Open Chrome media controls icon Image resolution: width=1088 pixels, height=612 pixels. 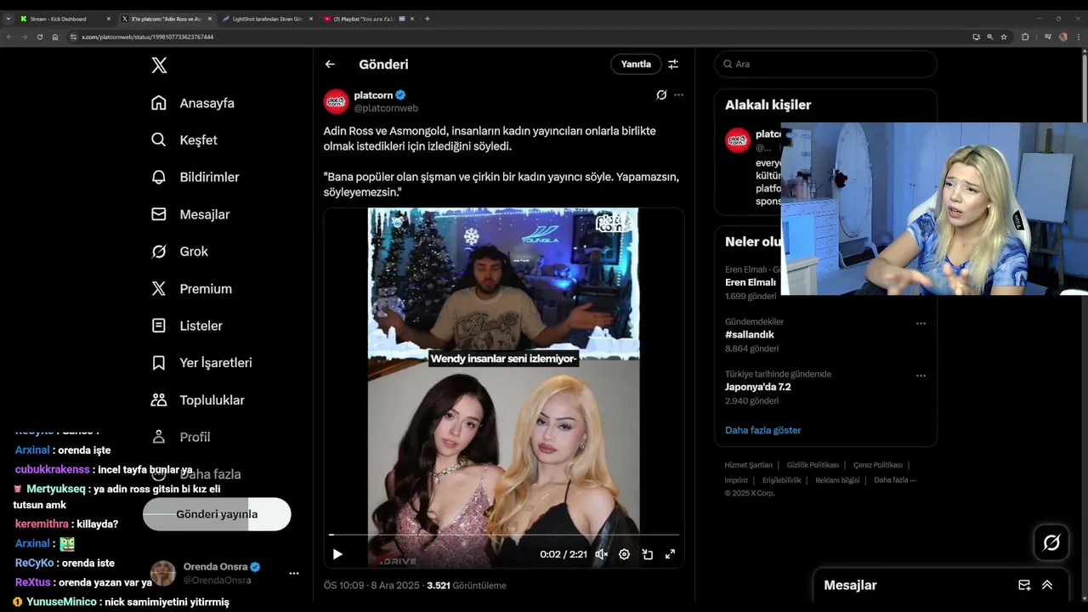click(x=1048, y=37)
